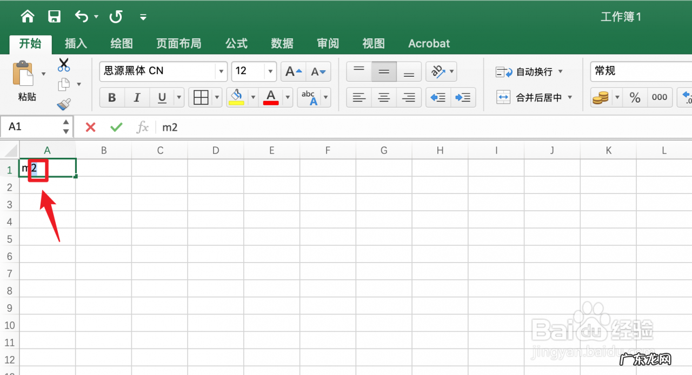Select the Italic formatting icon
This screenshot has height=375, width=692.
coord(136,97)
